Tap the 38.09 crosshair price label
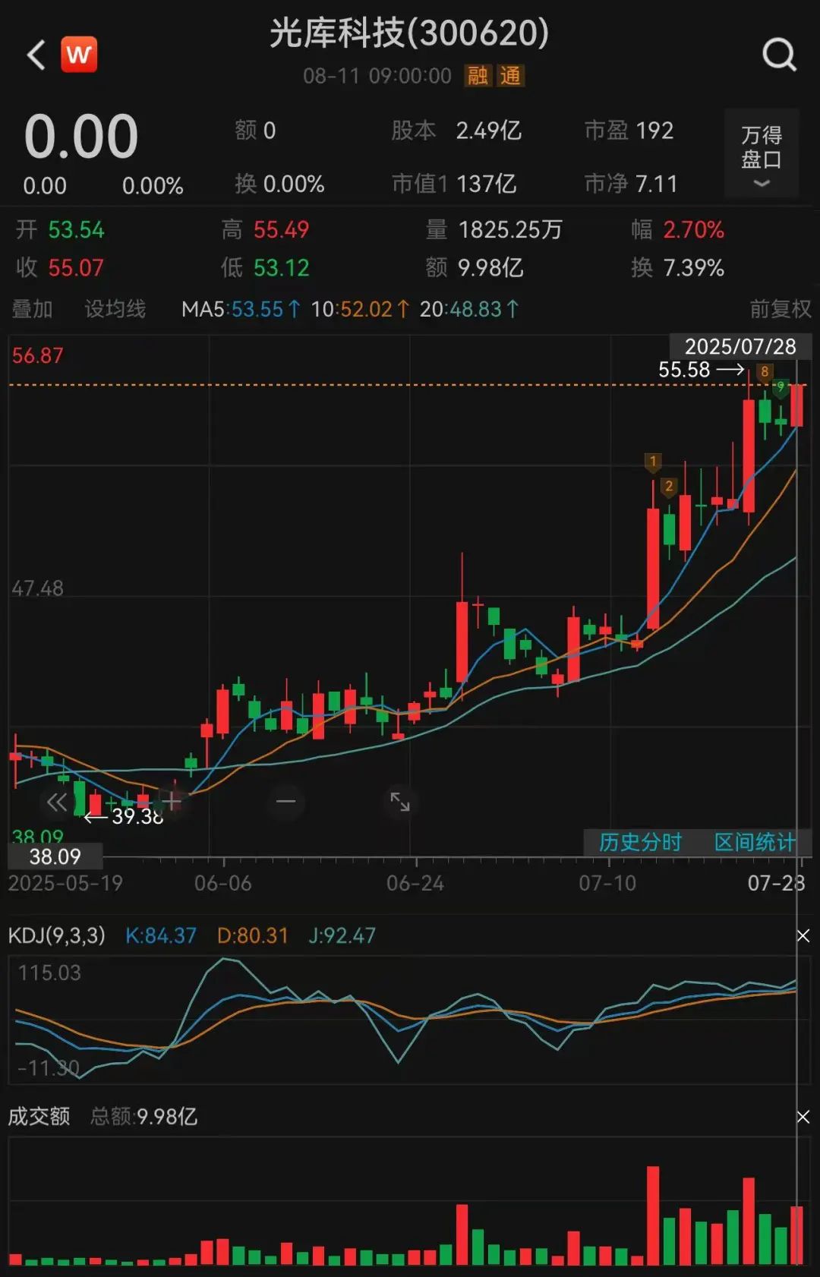 pos(55,856)
